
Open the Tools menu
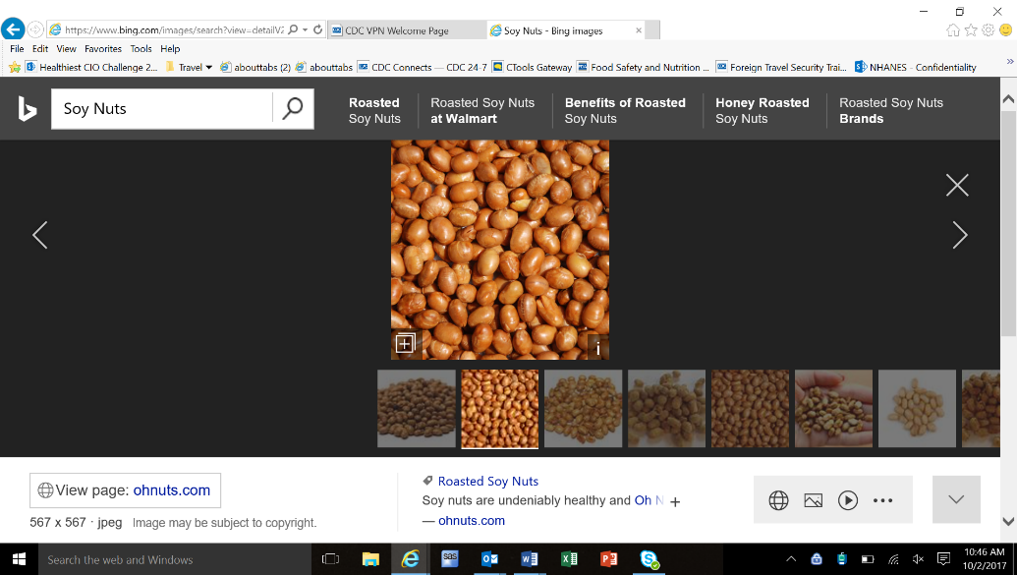(x=141, y=49)
